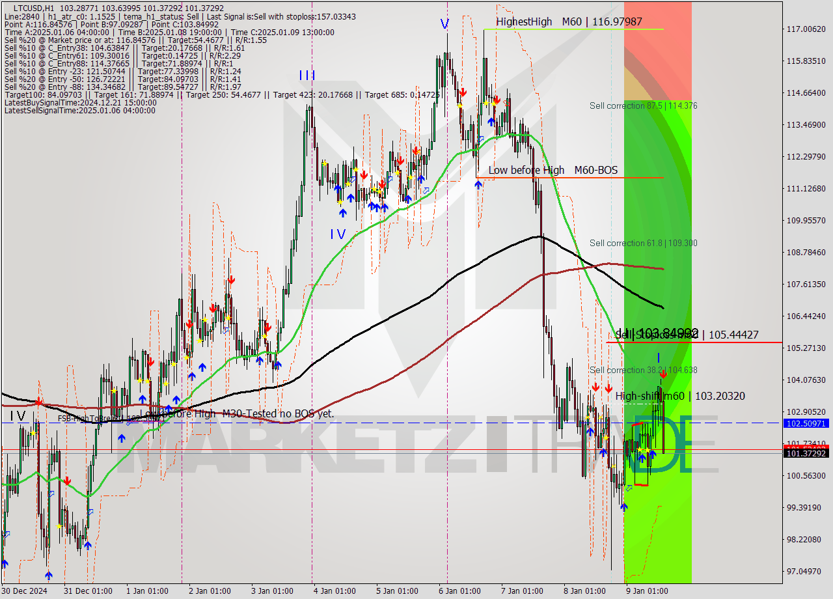Click the 109.95570 price axis label
Image resolution: width=833 pixels, height=599 pixels.
tap(806, 221)
